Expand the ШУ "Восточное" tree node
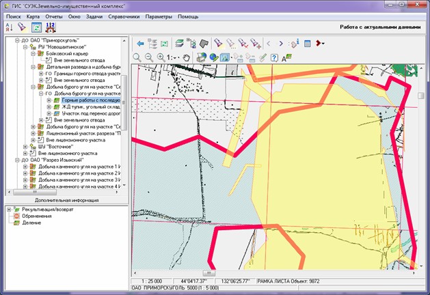 pos(25,146)
